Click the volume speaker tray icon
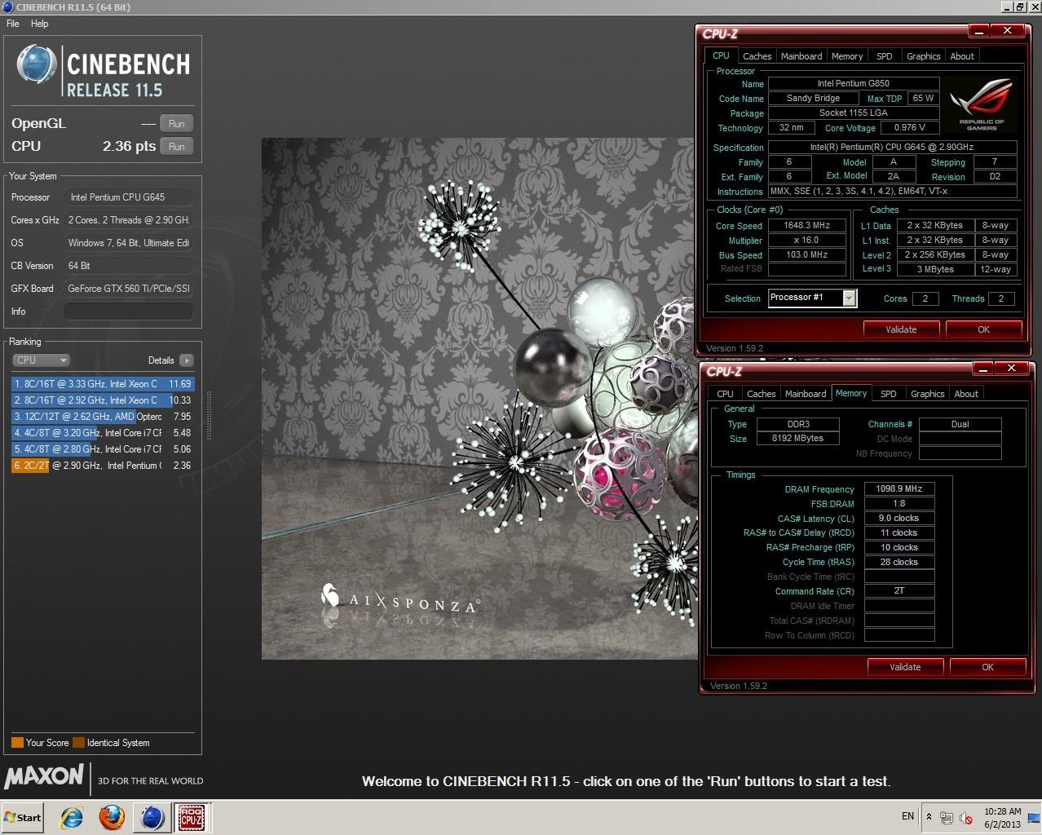Viewport: 1042px width, 835px height. (x=966, y=818)
